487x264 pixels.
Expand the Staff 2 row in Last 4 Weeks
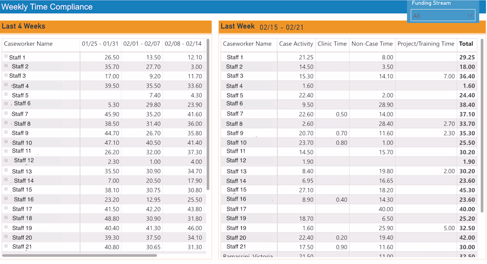click(x=6, y=66)
